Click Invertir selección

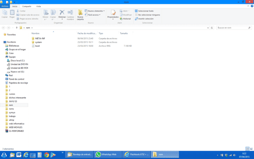coord(144,19)
